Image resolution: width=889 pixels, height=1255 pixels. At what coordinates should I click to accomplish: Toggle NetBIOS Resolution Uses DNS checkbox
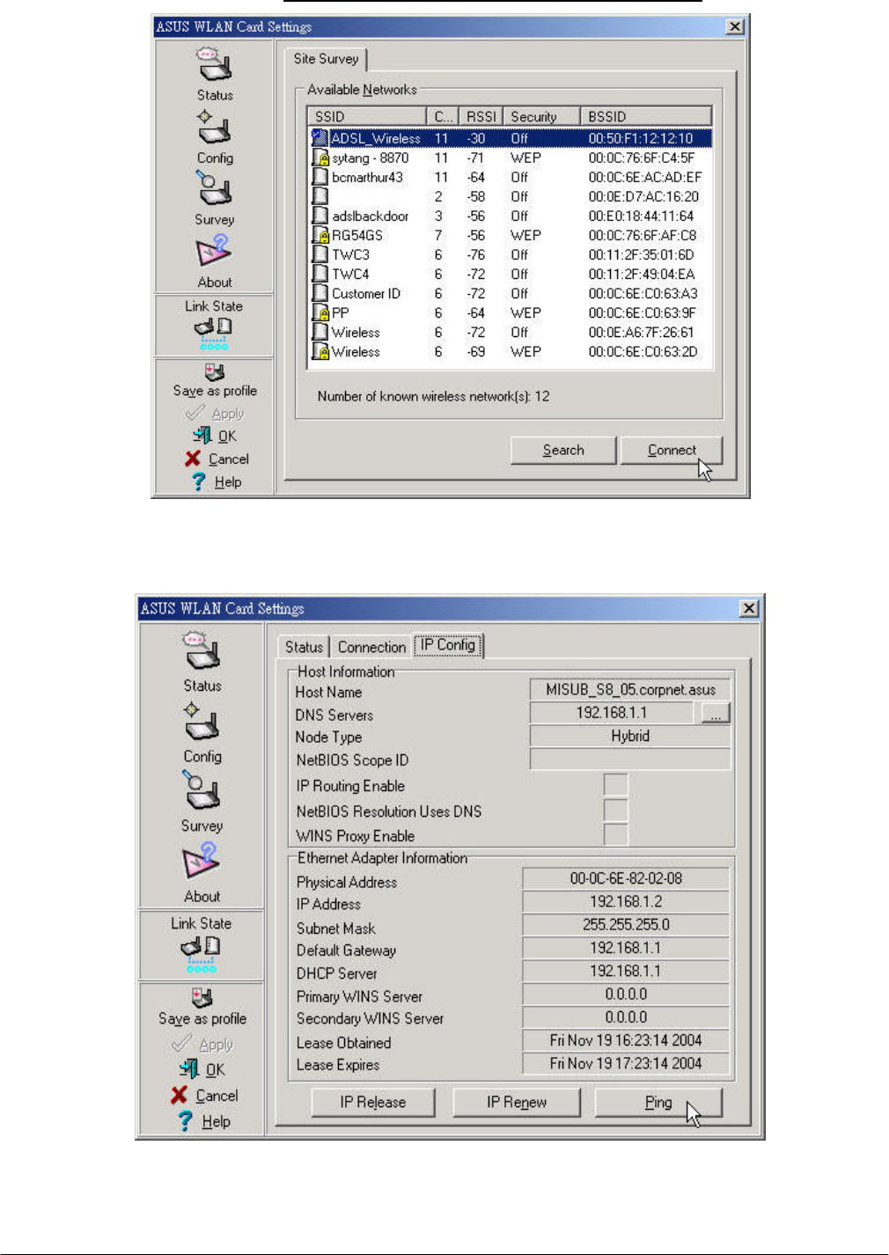click(616, 811)
